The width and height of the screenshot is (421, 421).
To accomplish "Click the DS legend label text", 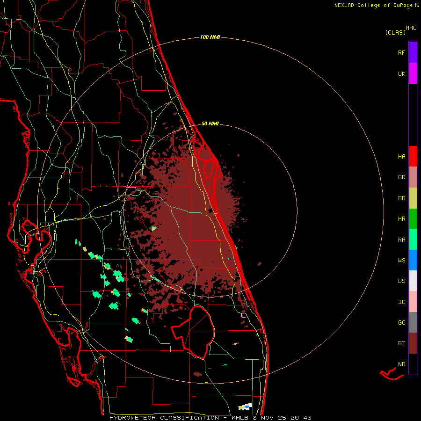I will 401,281.
